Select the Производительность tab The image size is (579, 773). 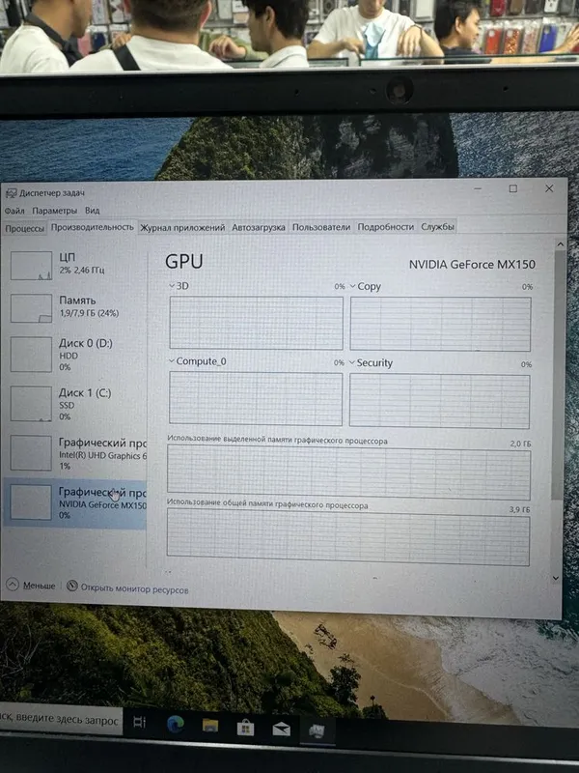(92, 227)
